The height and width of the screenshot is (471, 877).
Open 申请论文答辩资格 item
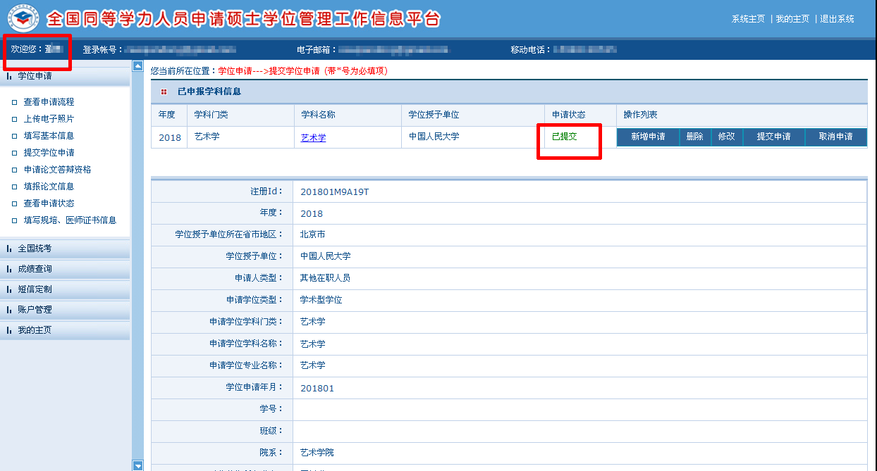click(x=57, y=170)
